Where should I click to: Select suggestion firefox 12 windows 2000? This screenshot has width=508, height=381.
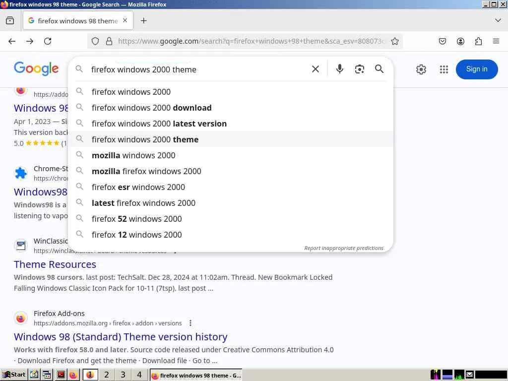pyautogui.click(x=231, y=235)
